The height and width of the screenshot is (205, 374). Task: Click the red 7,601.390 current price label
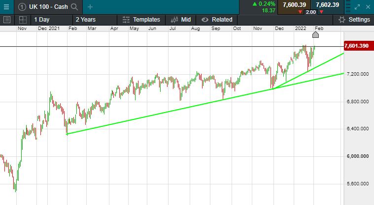pos(359,46)
